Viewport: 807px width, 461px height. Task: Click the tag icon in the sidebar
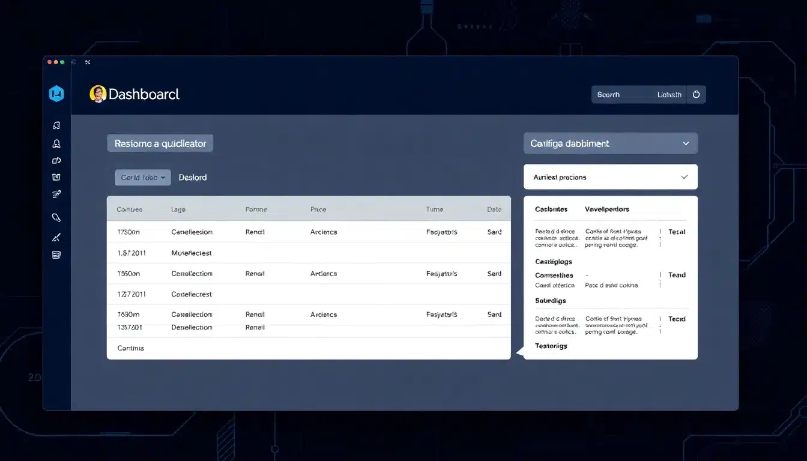[56, 217]
